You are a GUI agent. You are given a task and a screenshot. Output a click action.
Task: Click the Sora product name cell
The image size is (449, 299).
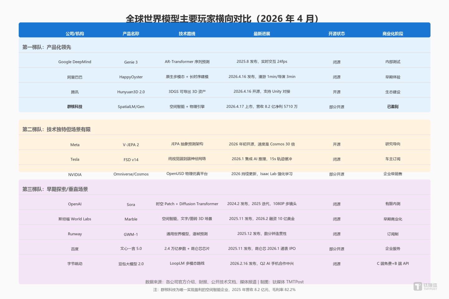[x=131, y=204]
